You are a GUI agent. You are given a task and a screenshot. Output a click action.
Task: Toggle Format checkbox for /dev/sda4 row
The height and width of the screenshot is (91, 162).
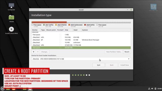pos(60,45)
